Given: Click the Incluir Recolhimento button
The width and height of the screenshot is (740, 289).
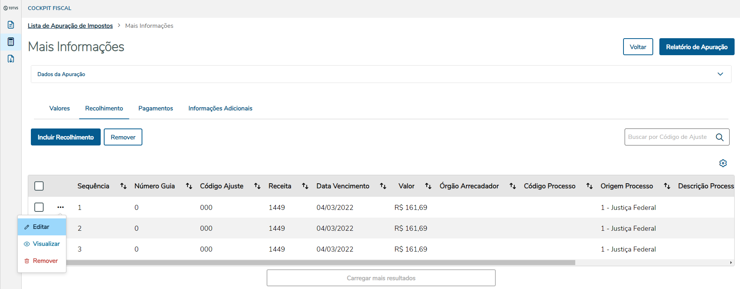Looking at the screenshot, I should coord(66,137).
